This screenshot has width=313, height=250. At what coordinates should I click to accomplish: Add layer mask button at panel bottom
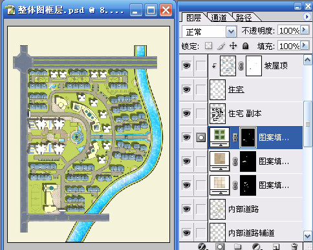click(x=220, y=246)
